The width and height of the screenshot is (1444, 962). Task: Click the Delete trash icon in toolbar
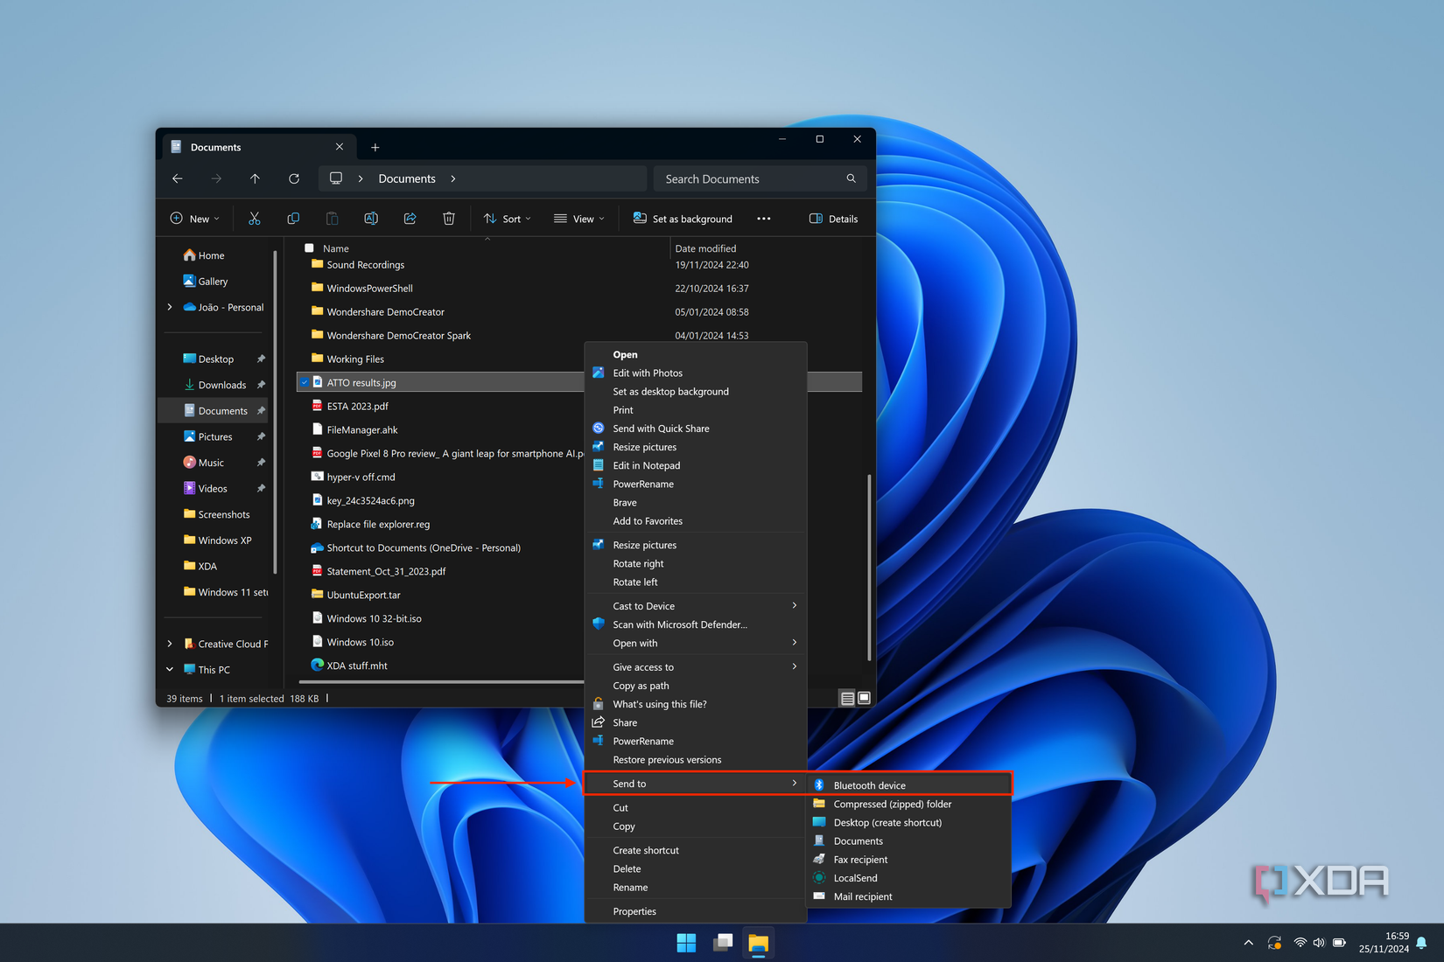pos(449,219)
